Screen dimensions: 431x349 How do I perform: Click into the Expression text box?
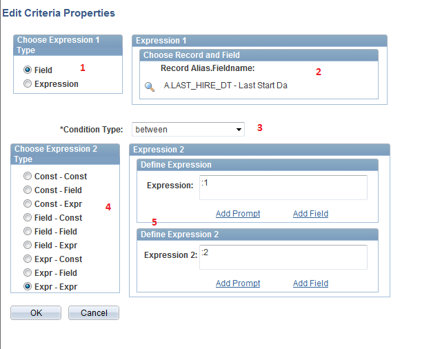[x=283, y=188]
